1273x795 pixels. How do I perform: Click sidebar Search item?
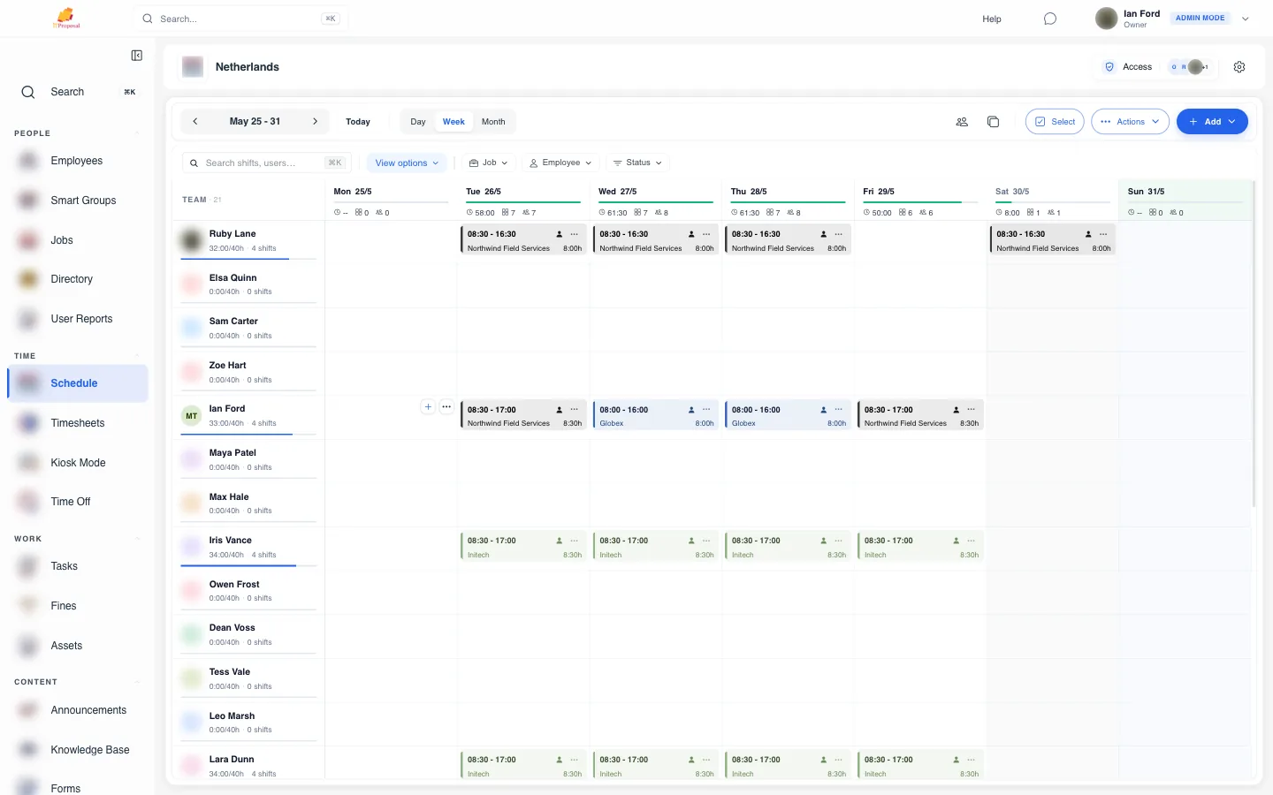click(x=78, y=92)
